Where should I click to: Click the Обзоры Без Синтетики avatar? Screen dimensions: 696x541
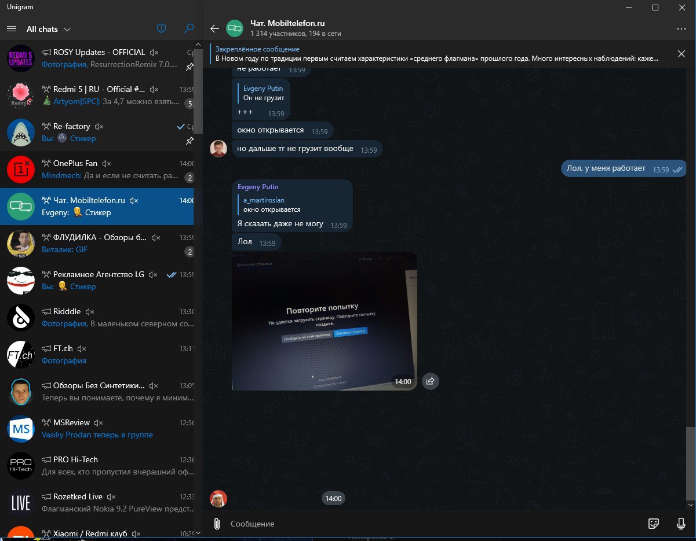coord(21,392)
